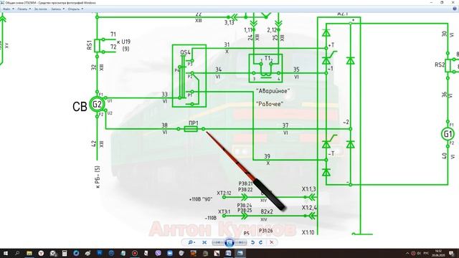Viewport: 459px width, 258px height.
Task: Click the "Аварийное" label on the diagram
Action: [273, 91]
